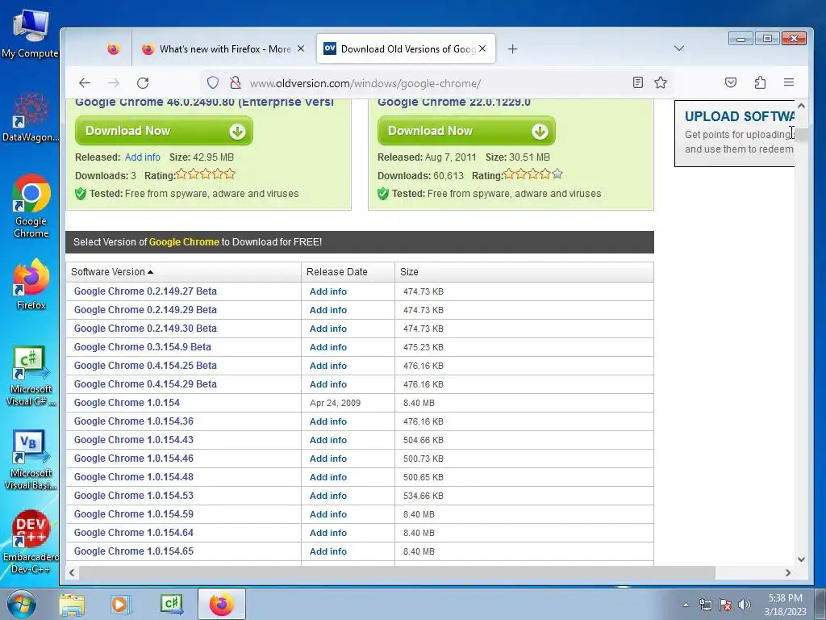The width and height of the screenshot is (826, 620).
Task: Open Google Chrome 1.0.154.53 link
Action: 134,496
